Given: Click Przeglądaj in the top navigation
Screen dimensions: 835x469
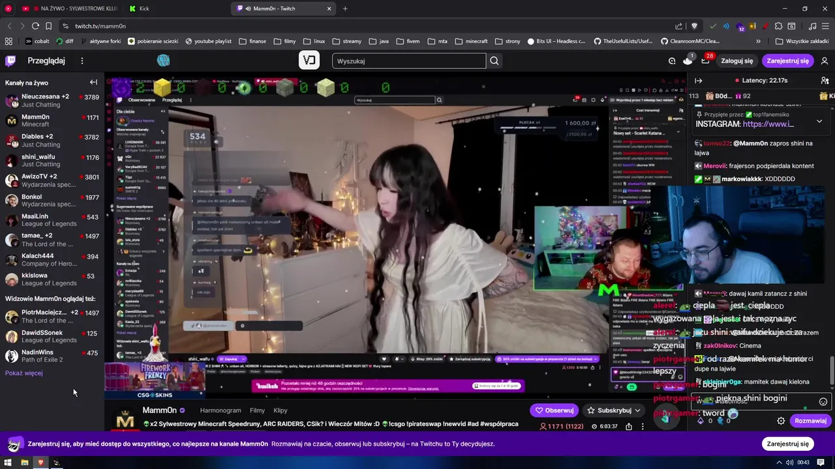Looking at the screenshot, I should pos(46,61).
